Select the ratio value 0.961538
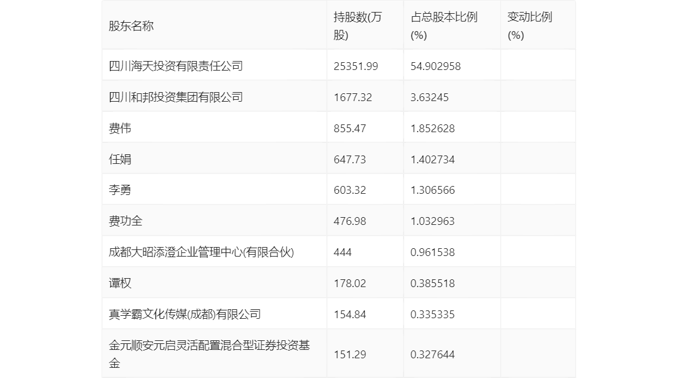 [x=432, y=252]
